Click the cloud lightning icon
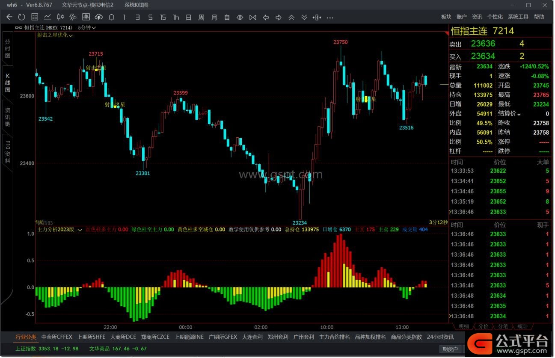This screenshot has width=555, height=358. click(x=99, y=17)
